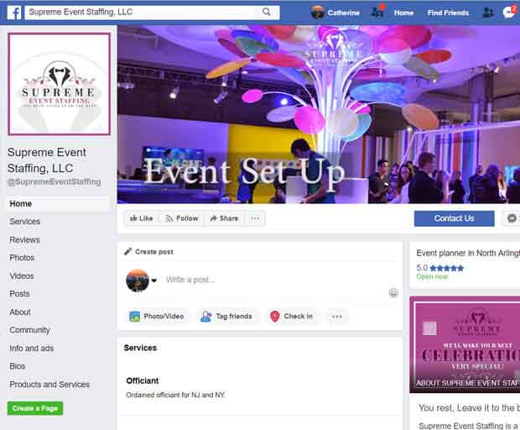Click the green Create a Page button
Image resolution: width=520 pixels, height=430 pixels.
pyautogui.click(x=35, y=408)
